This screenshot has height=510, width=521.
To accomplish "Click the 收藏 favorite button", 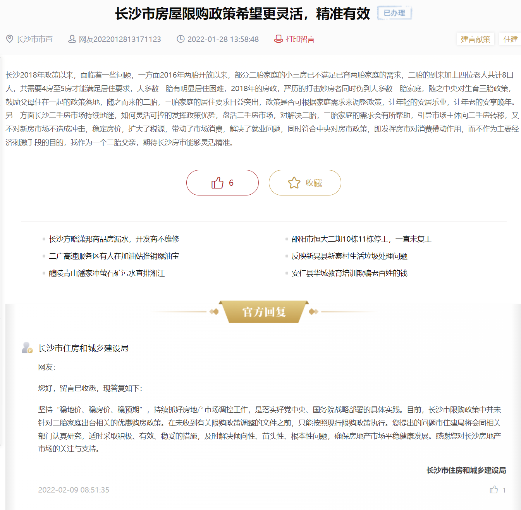I will coord(305,183).
